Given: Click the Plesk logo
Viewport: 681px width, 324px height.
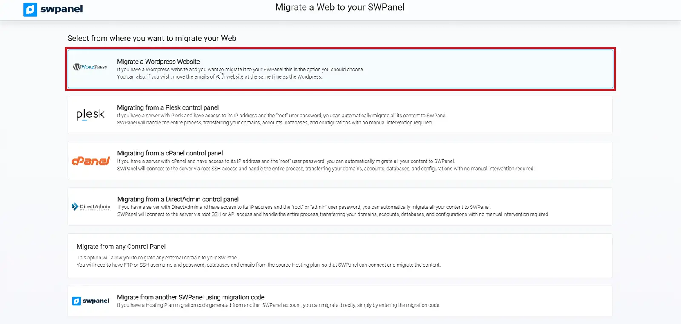Looking at the screenshot, I should [90, 114].
